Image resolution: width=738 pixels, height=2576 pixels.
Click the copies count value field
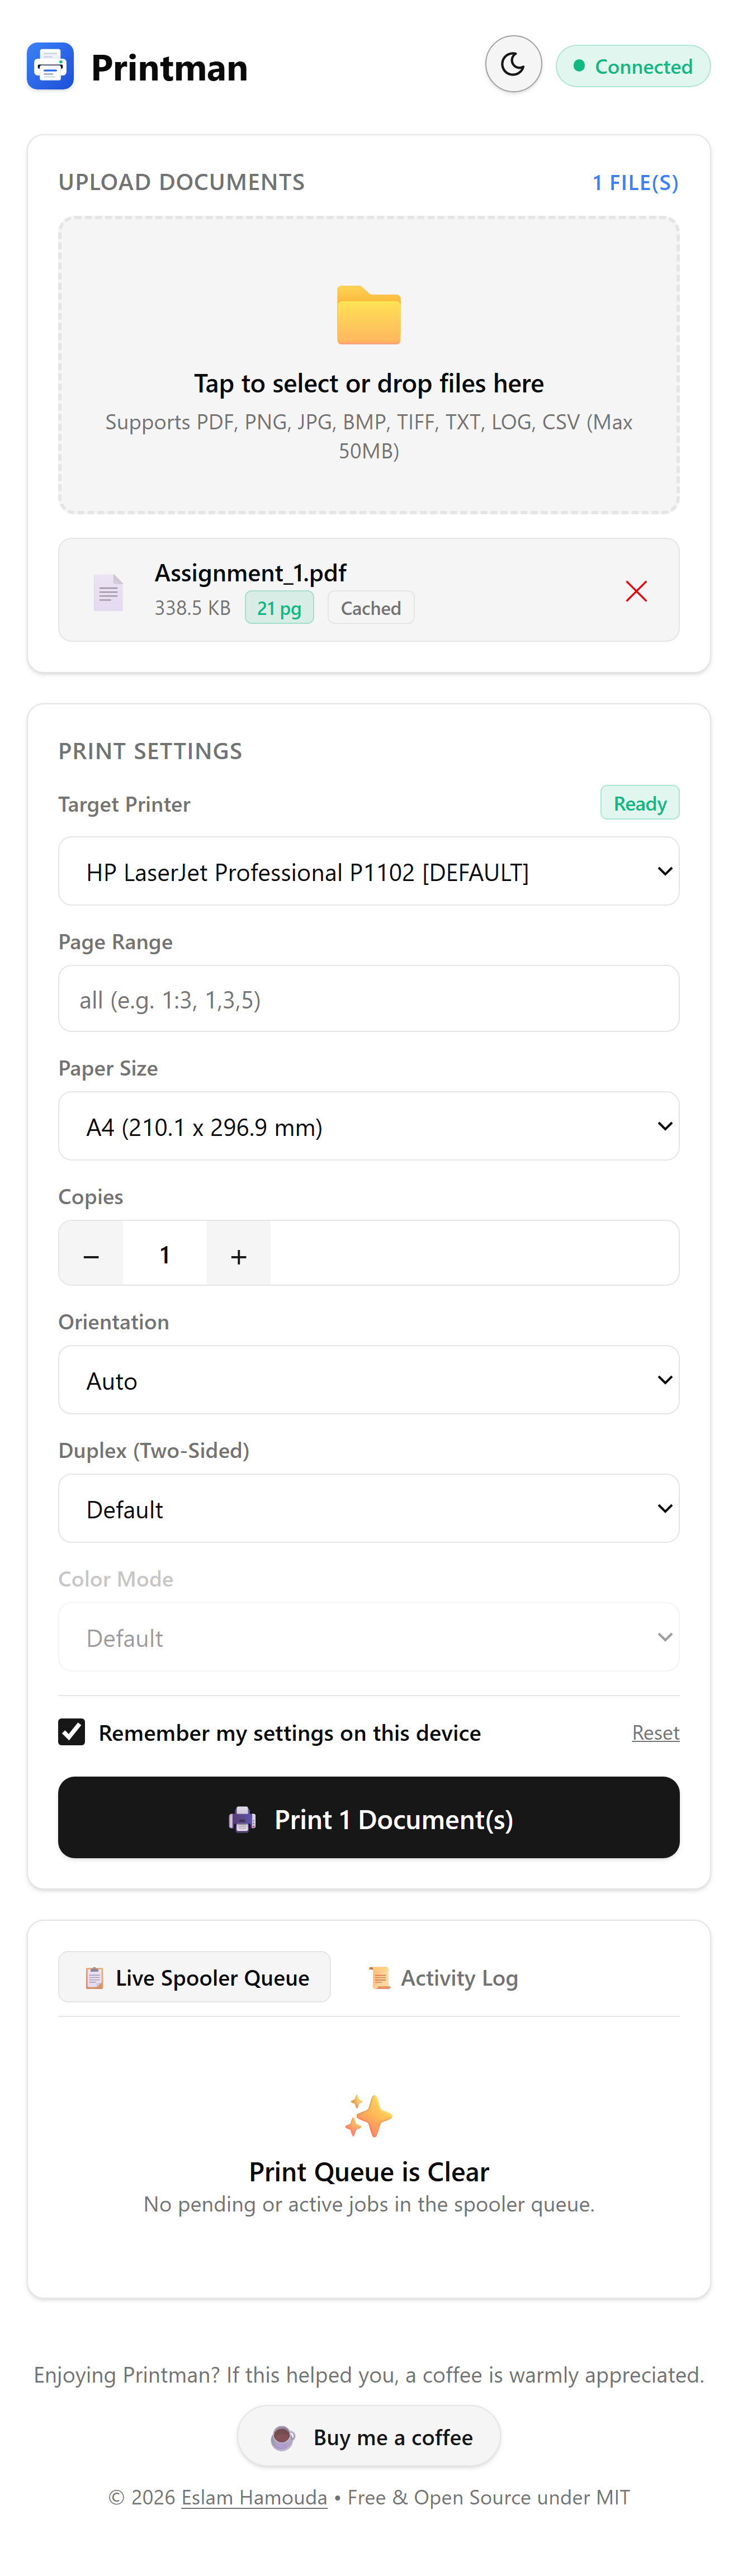pyautogui.click(x=165, y=1254)
